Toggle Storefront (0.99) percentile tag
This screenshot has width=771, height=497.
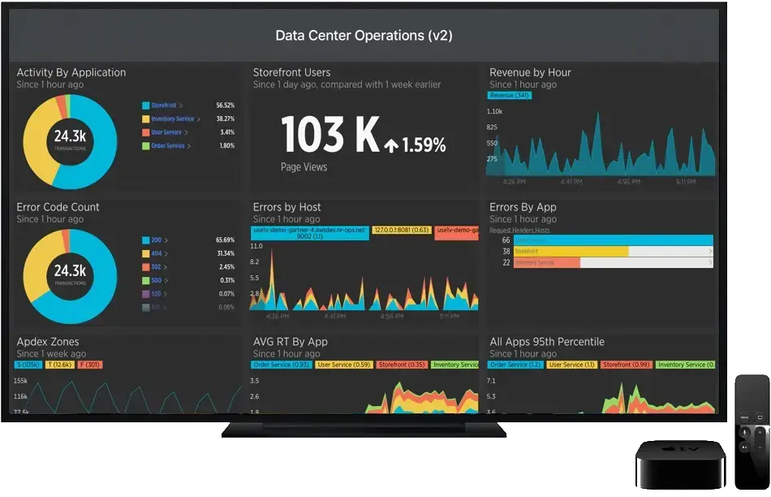626,365
